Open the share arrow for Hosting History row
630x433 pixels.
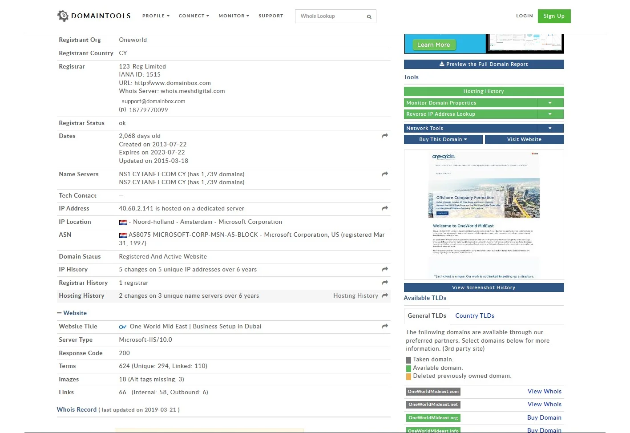385,295
